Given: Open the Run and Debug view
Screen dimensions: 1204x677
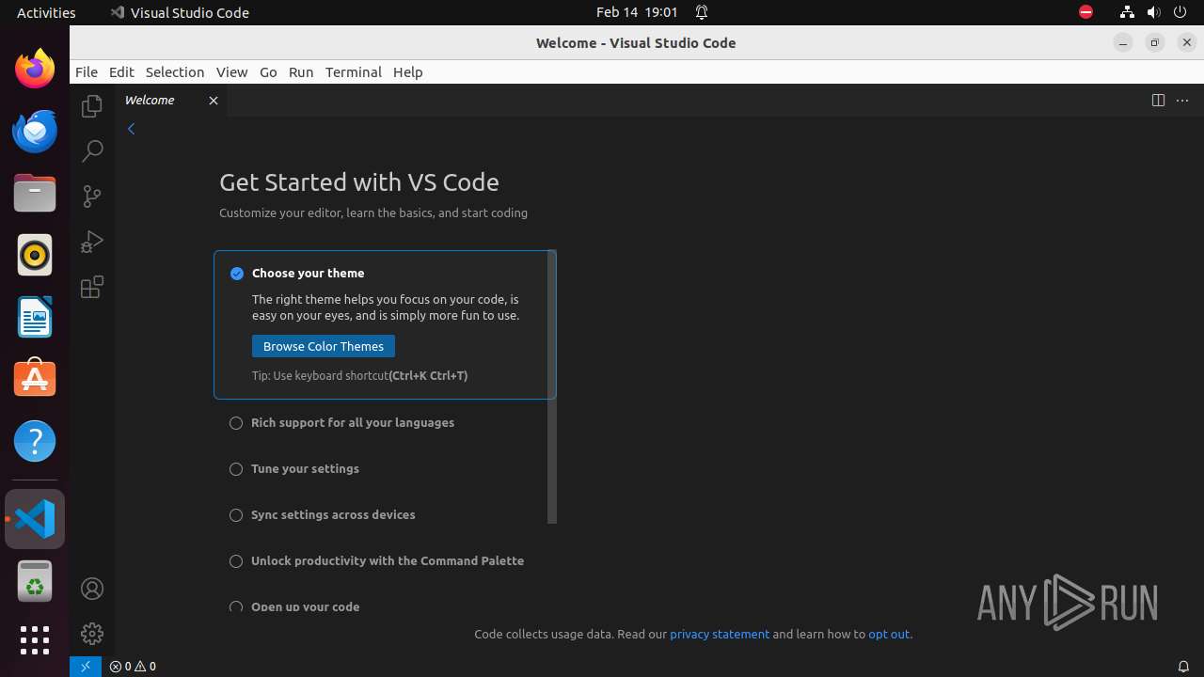Looking at the screenshot, I should [x=92, y=242].
